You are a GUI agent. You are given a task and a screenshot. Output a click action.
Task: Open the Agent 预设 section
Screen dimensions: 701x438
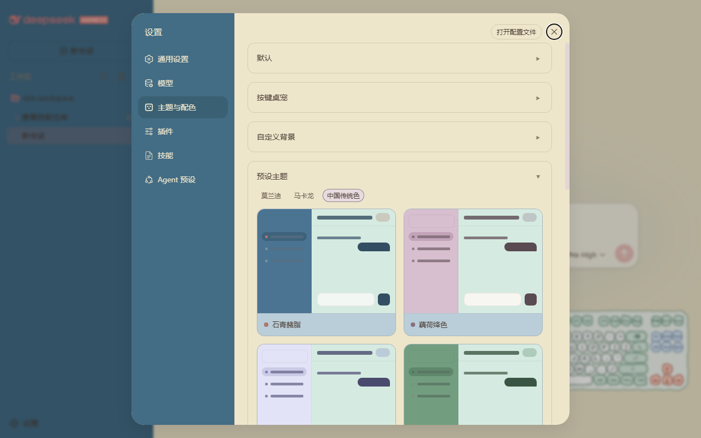click(183, 180)
